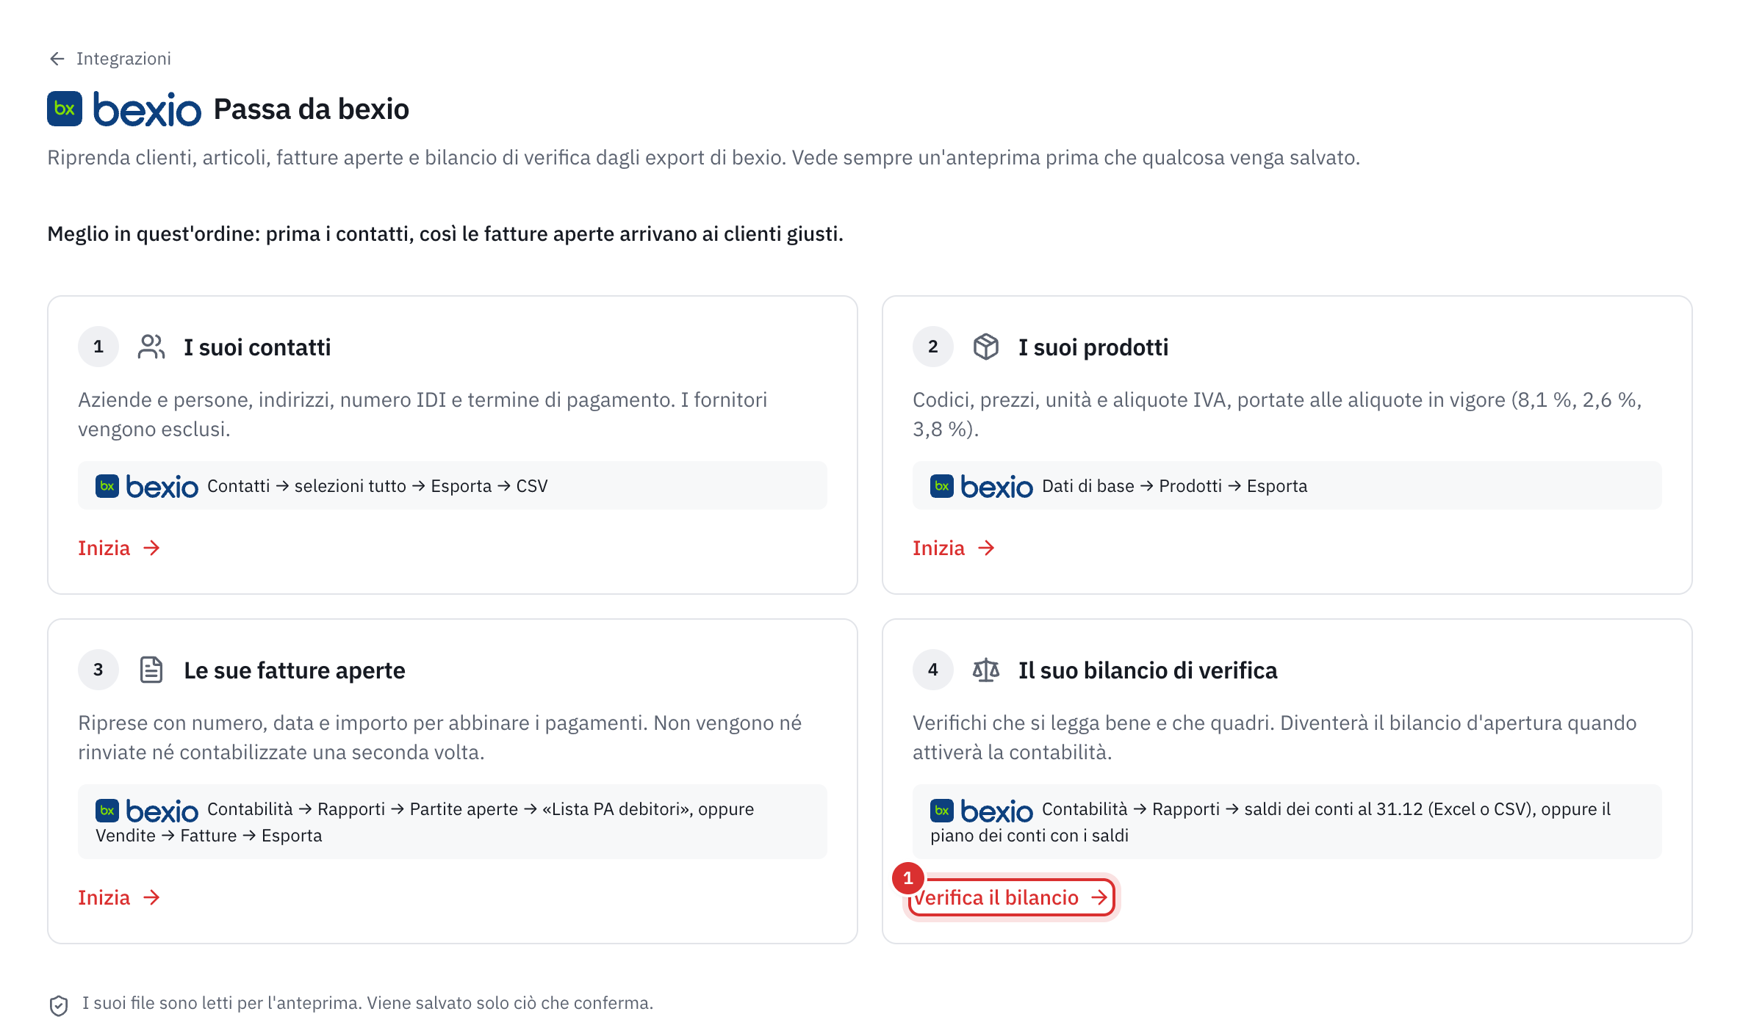Click the 'Meglio in quest'ordine' instruction line
The height and width of the screenshot is (1028, 1740).
pyautogui.click(x=445, y=234)
